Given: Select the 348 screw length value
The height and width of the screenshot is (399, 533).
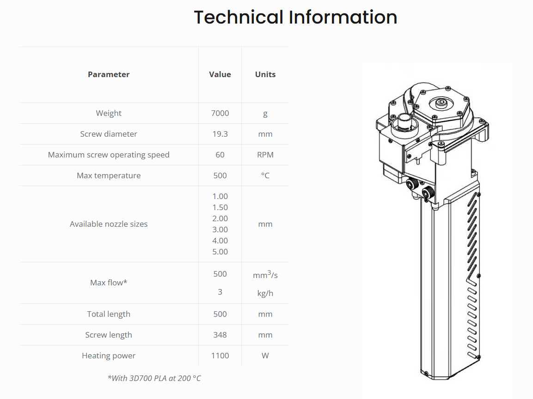Looking at the screenshot, I should click(220, 335).
